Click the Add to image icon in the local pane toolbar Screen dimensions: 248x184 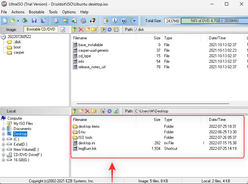pos(103,111)
